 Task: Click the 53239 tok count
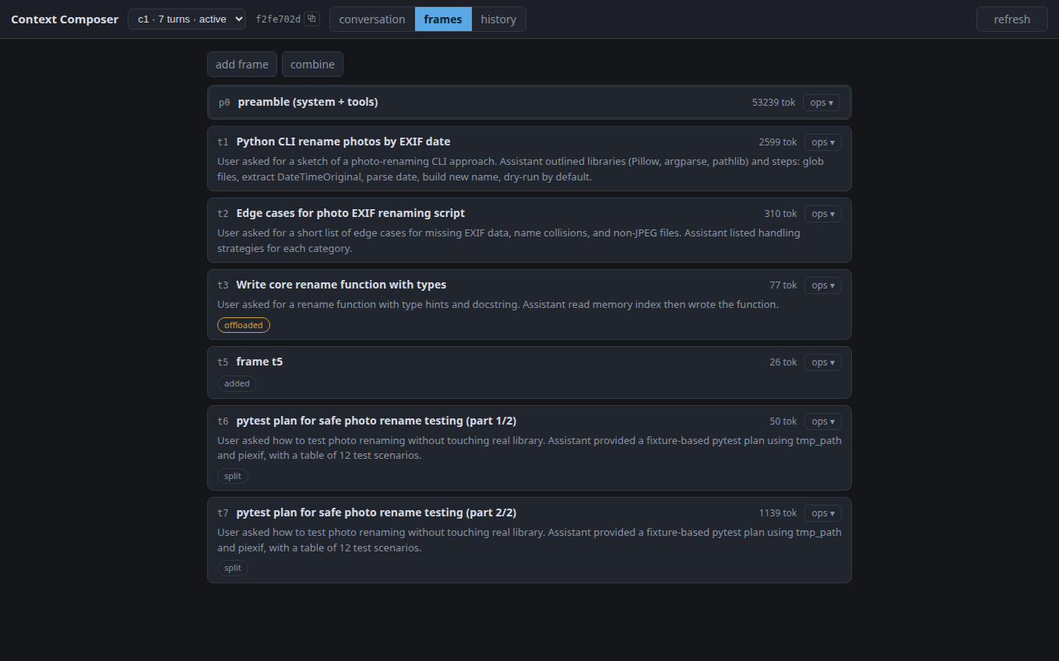pyautogui.click(x=773, y=103)
